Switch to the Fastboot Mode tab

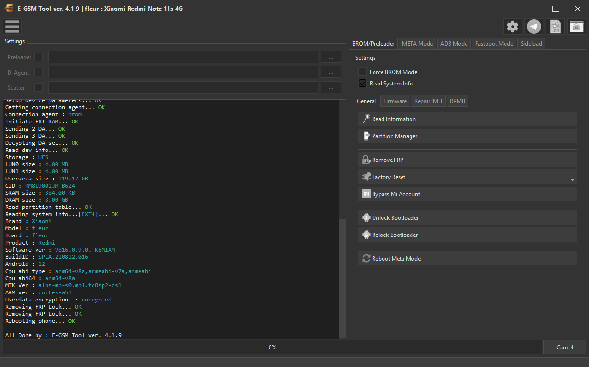[x=494, y=44]
